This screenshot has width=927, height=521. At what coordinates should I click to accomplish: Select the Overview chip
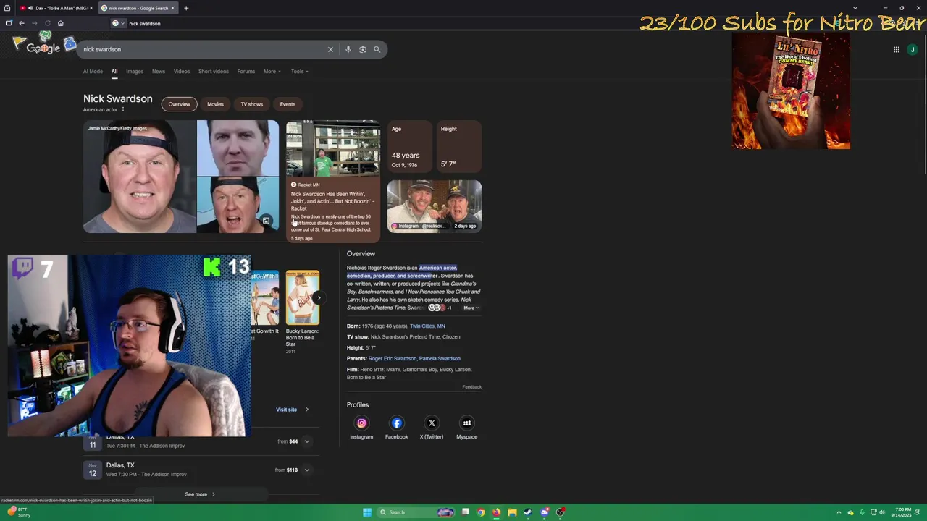coord(179,104)
